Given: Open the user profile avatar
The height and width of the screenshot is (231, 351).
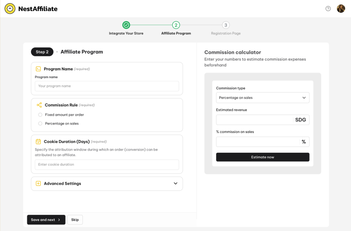Looking at the screenshot, I should point(341,9).
